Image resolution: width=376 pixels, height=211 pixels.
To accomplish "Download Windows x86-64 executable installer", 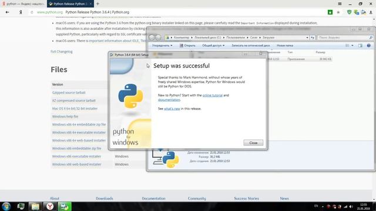I will point(79,132).
